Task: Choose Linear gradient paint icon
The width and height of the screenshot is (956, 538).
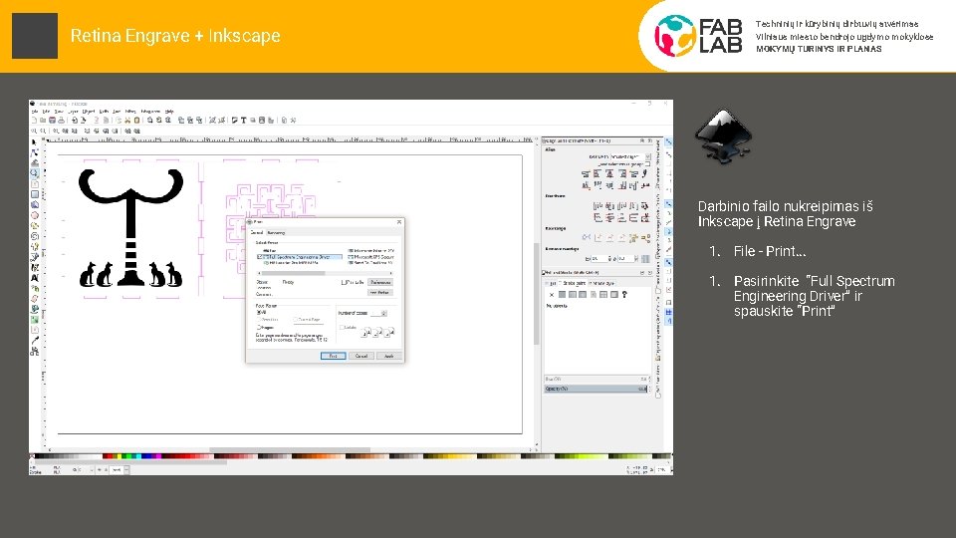Action: 572,295
